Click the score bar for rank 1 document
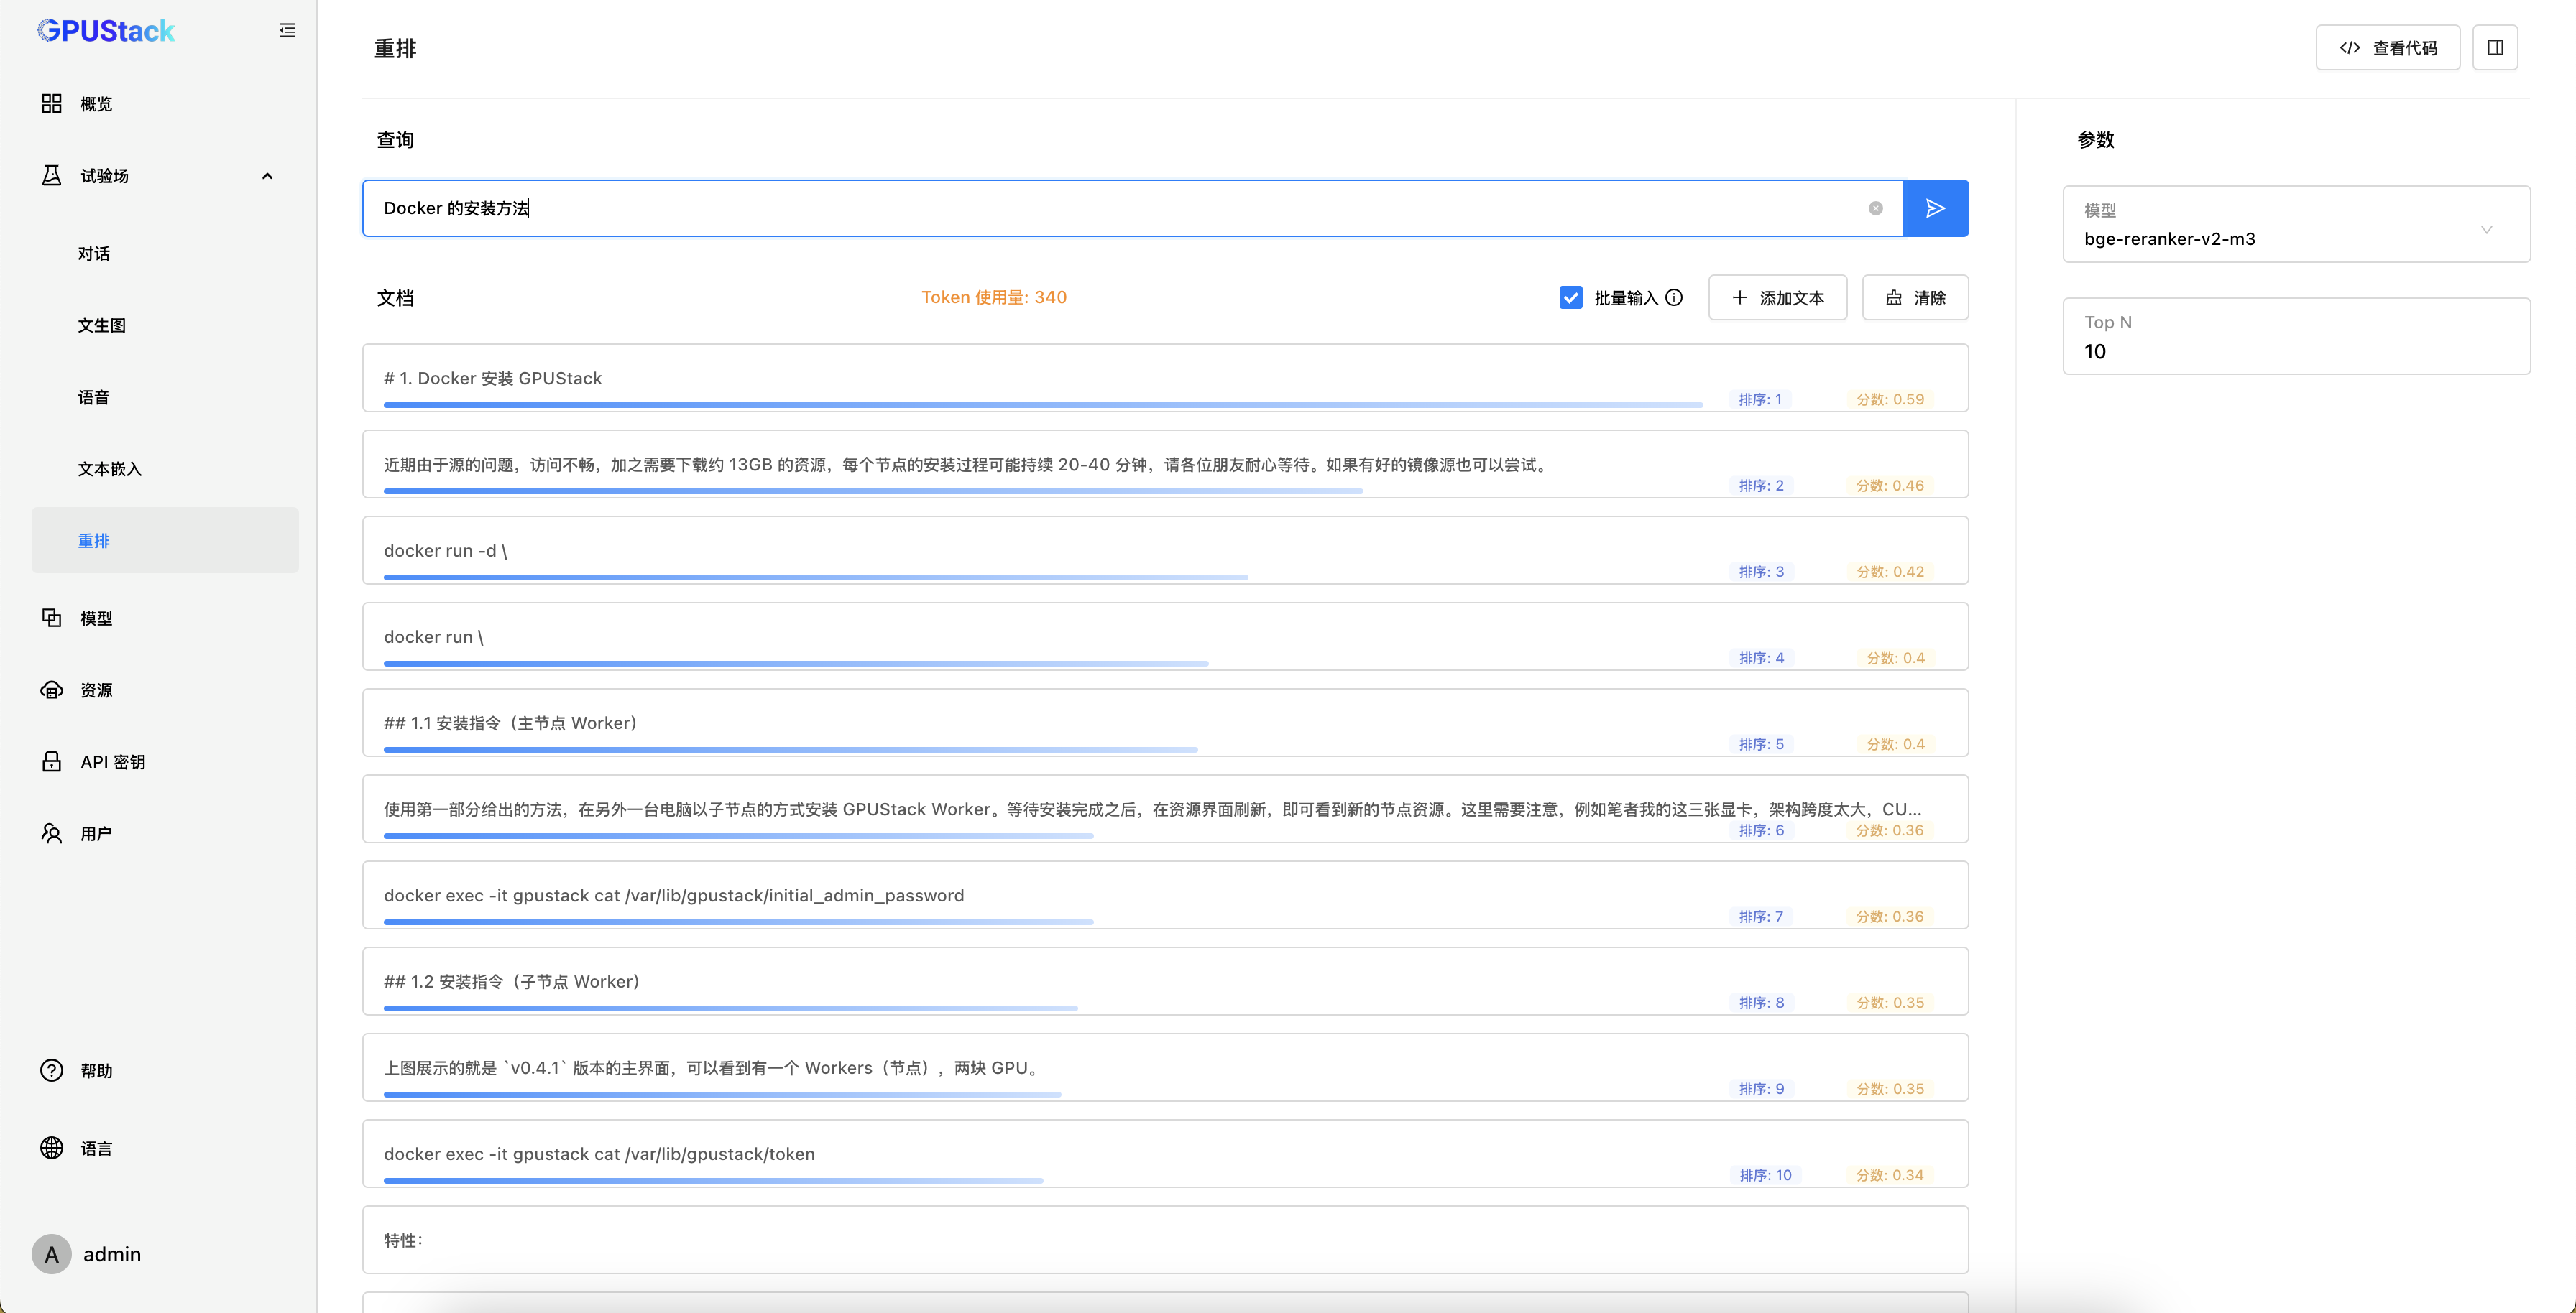The height and width of the screenshot is (1313, 2576). (1042, 404)
